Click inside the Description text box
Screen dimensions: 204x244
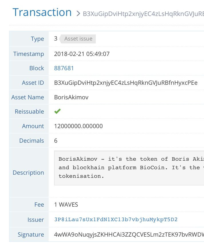point(129,168)
